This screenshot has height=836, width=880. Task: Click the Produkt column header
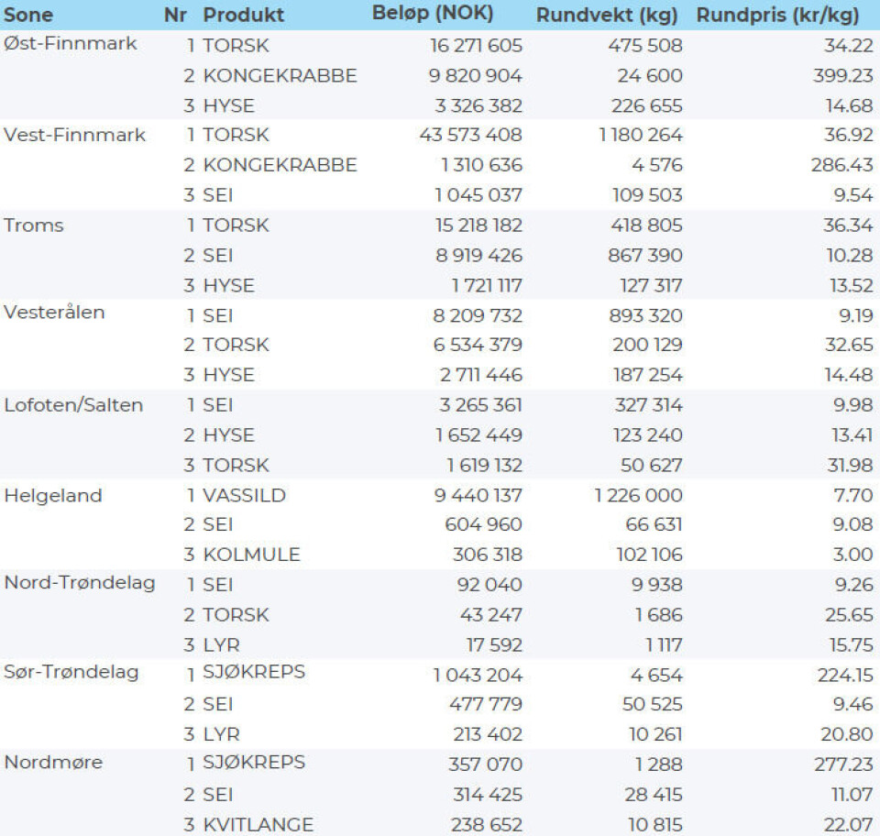pyautogui.click(x=243, y=16)
